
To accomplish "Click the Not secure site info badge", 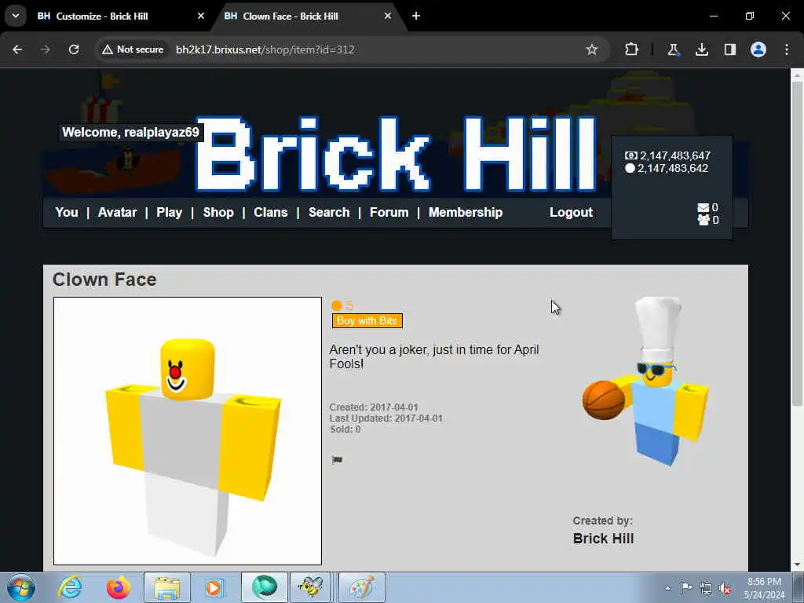I will click(133, 49).
